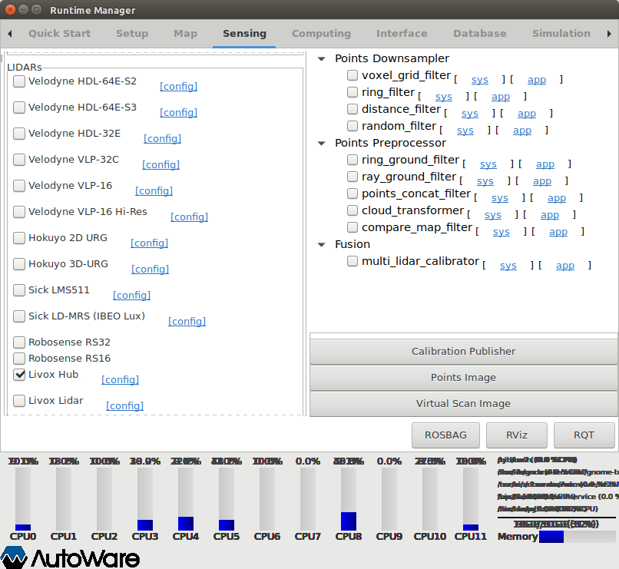Screen dimensions: 619x569
Task: Click the CPU8 usage bar
Action: (349, 499)
